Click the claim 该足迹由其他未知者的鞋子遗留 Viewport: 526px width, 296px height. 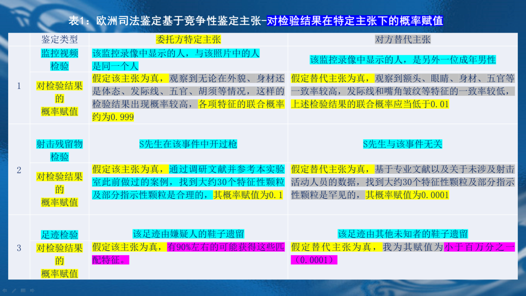403,234
